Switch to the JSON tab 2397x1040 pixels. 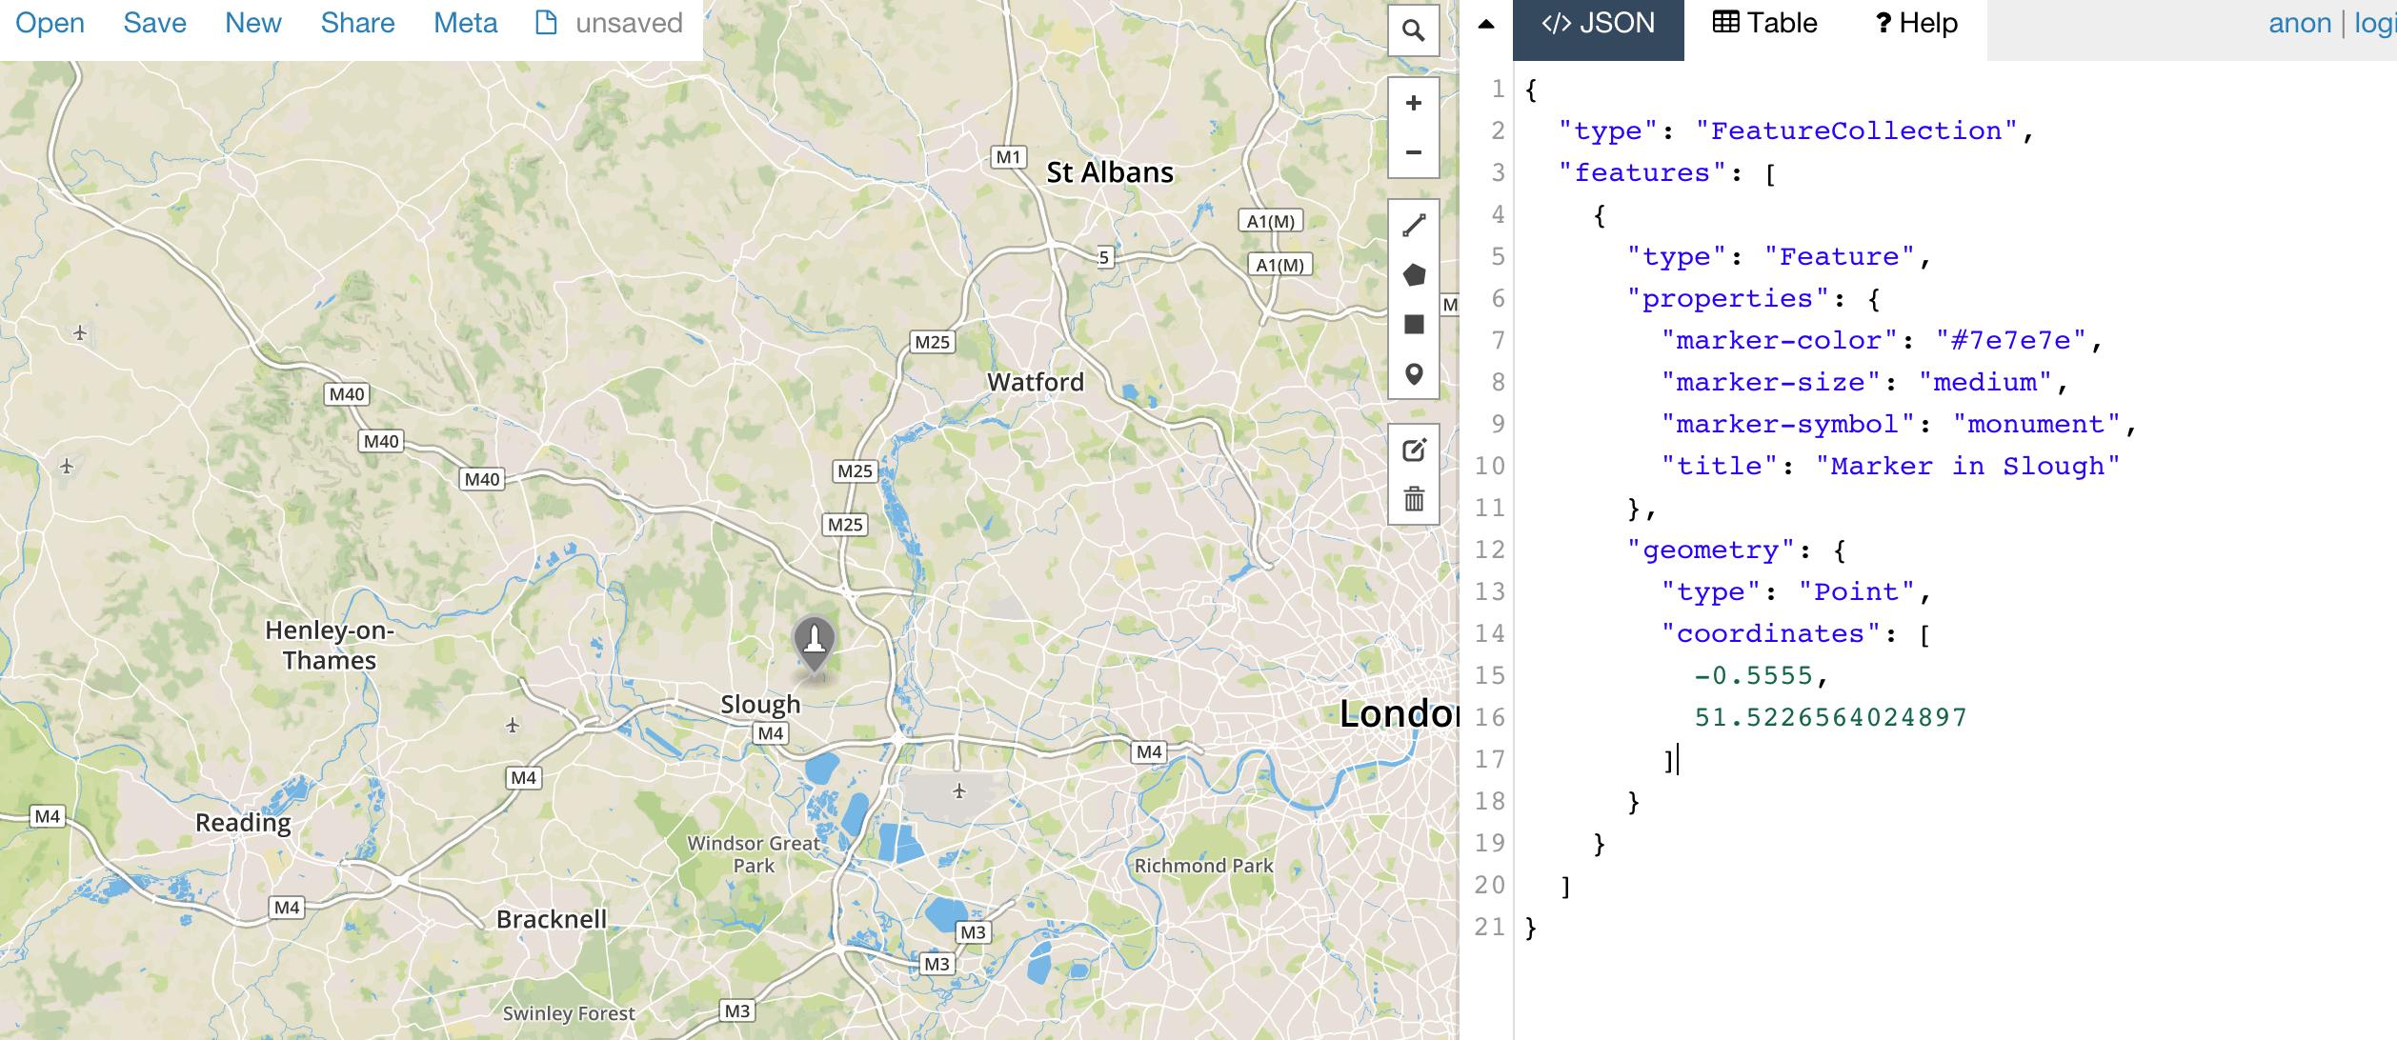(x=1599, y=23)
